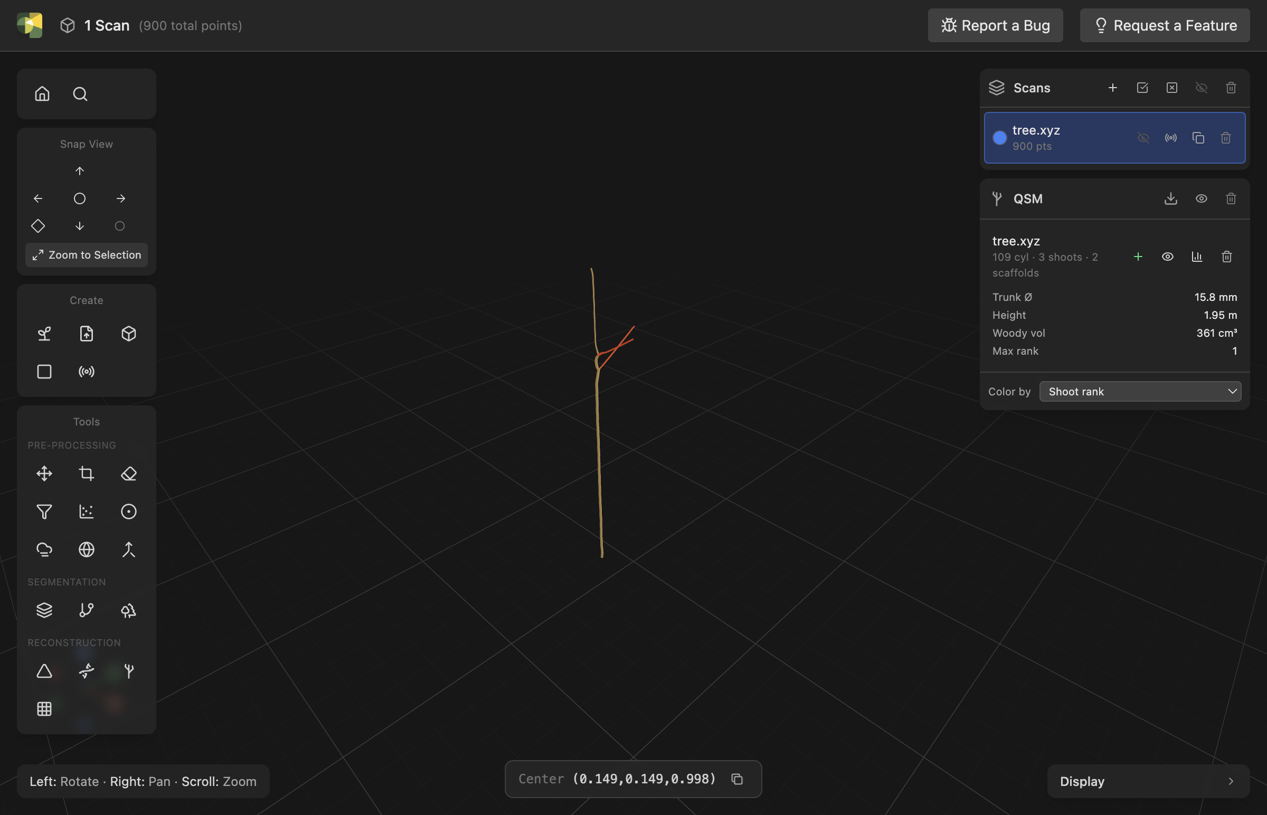Screen dimensions: 1267x815
Task: Click the Woody vol value "361 cm³"
Action: tap(1217, 334)
